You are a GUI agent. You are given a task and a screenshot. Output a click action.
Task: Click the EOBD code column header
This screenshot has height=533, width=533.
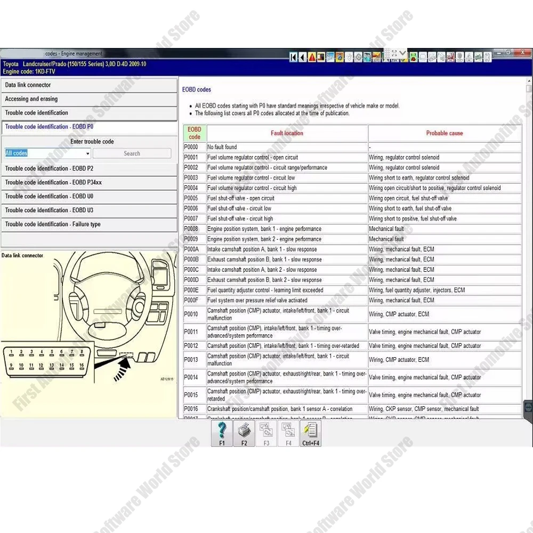[195, 133]
